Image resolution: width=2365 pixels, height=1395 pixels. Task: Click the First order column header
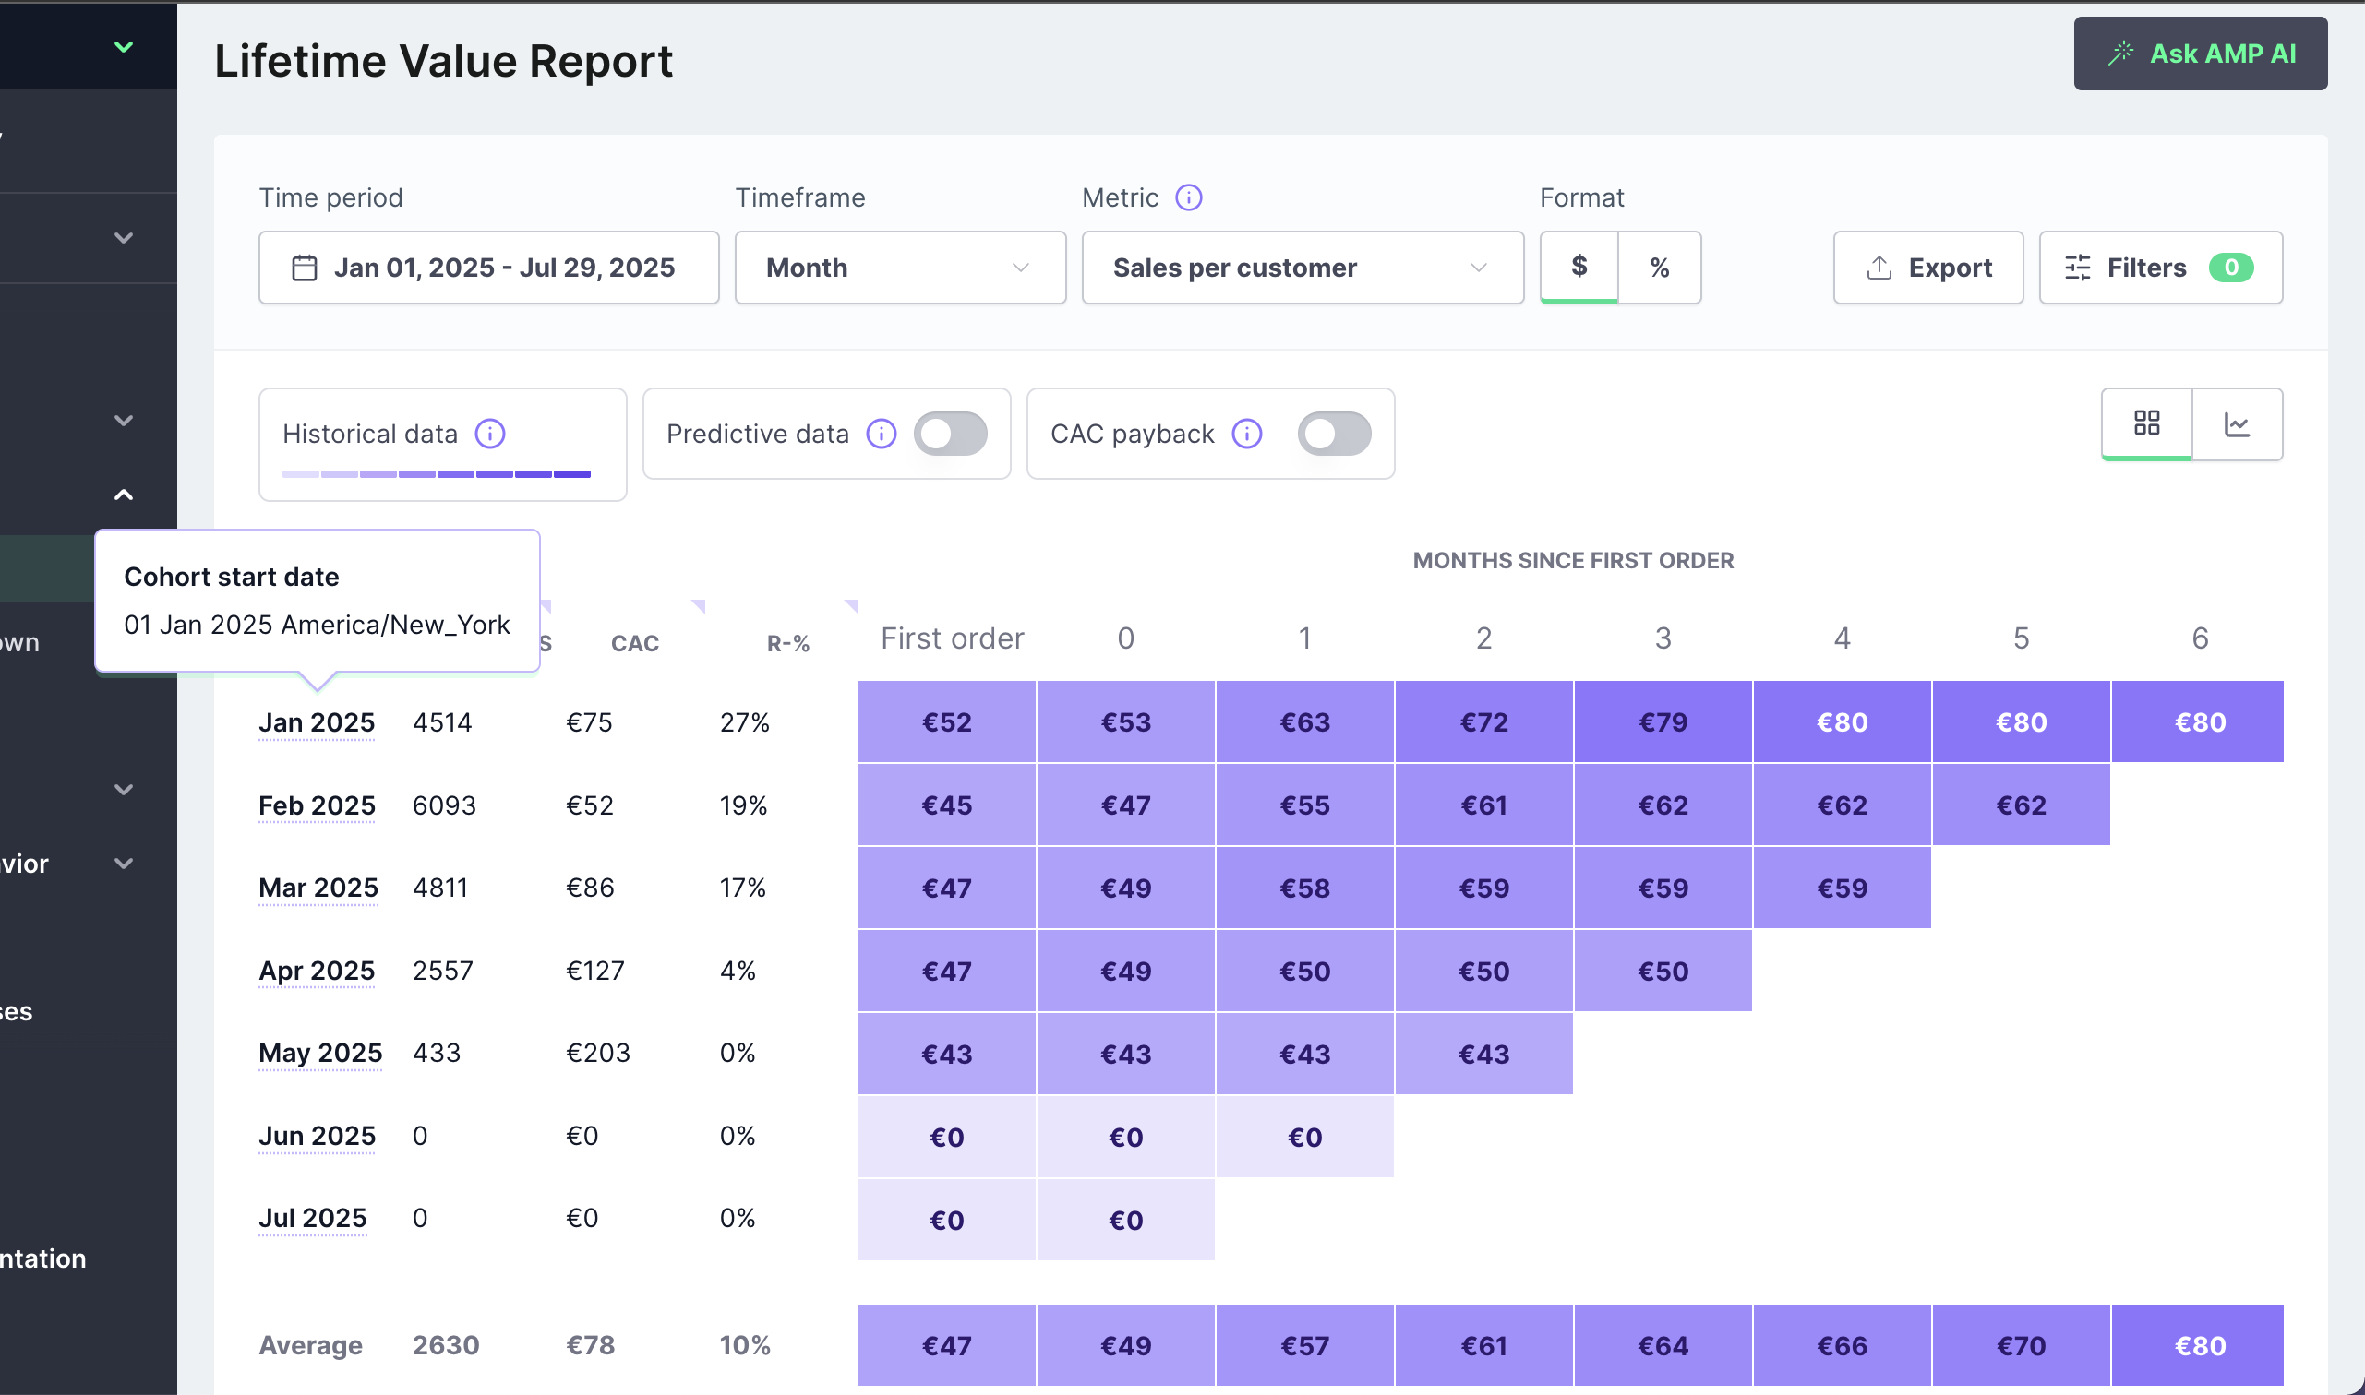point(953,638)
